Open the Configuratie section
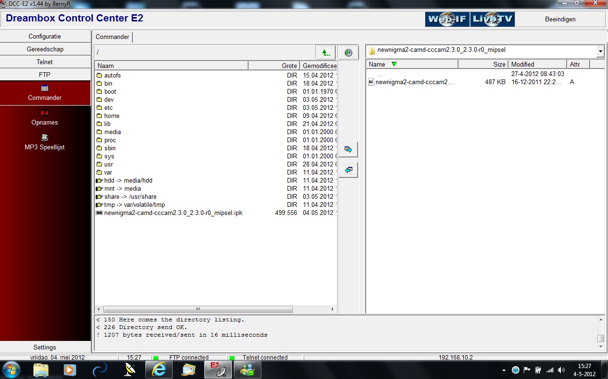The width and height of the screenshot is (608, 379). click(x=45, y=37)
